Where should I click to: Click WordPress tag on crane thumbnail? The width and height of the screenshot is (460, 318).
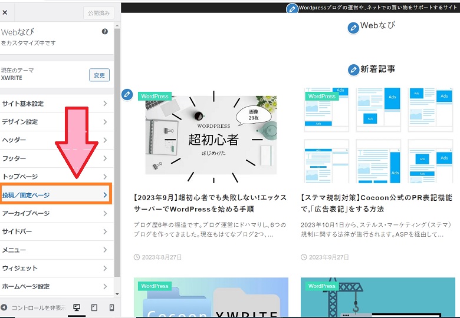click(322, 286)
